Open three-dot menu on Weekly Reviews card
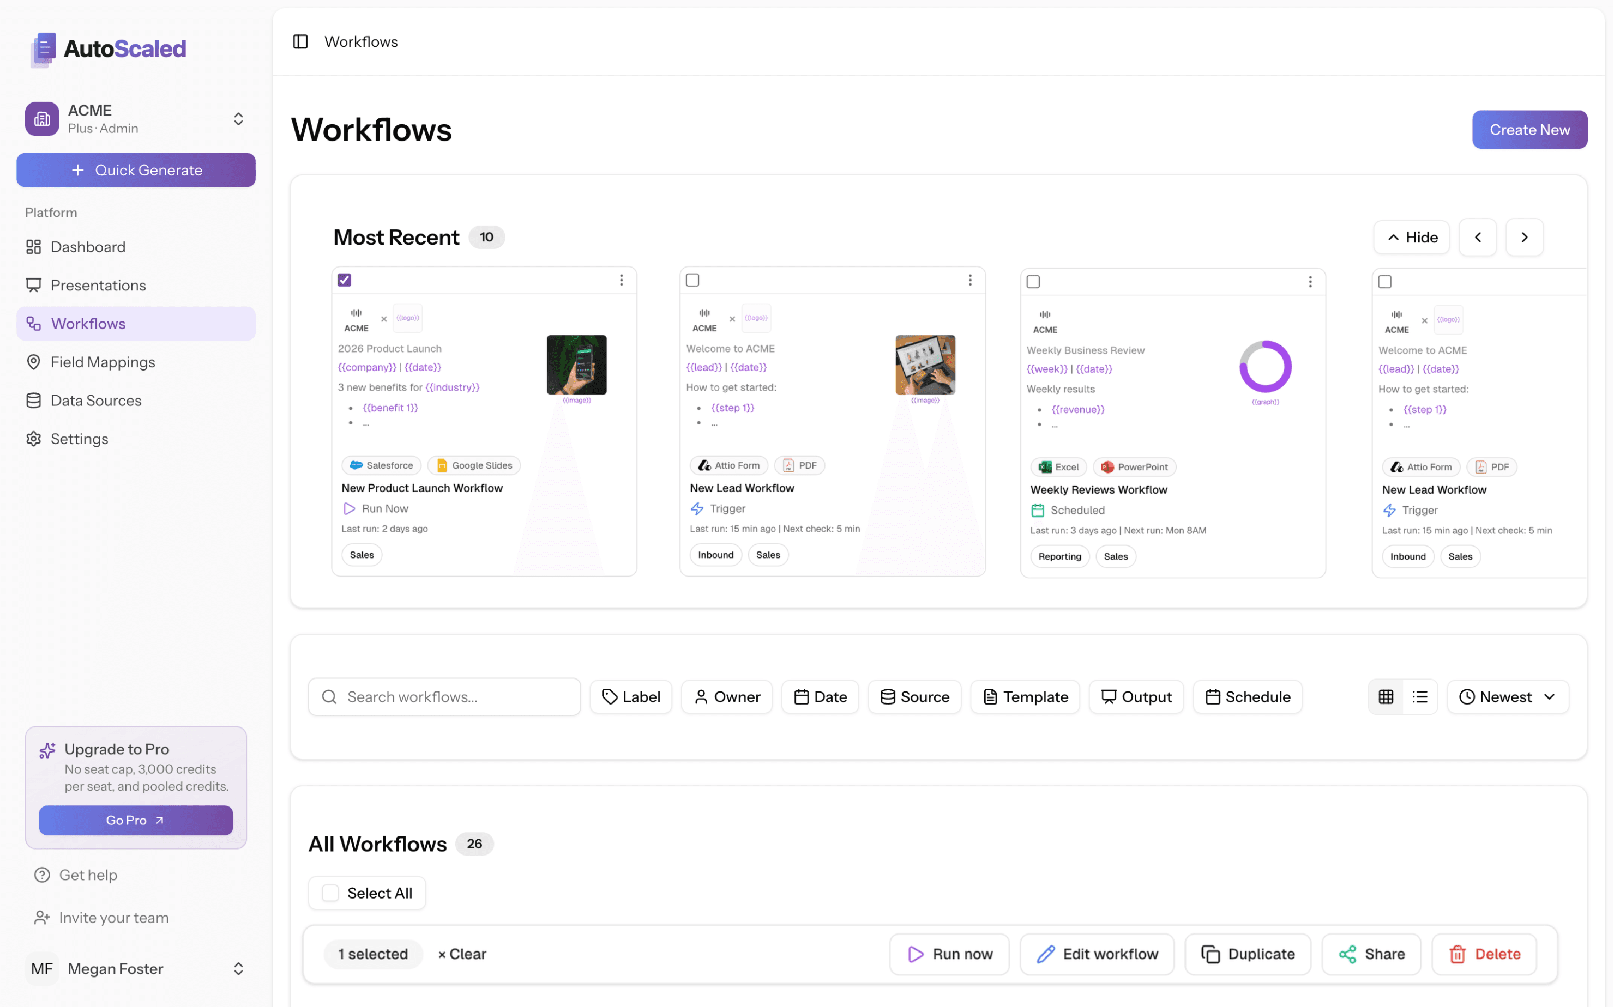The image size is (1614, 1007). click(x=1310, y=282)
